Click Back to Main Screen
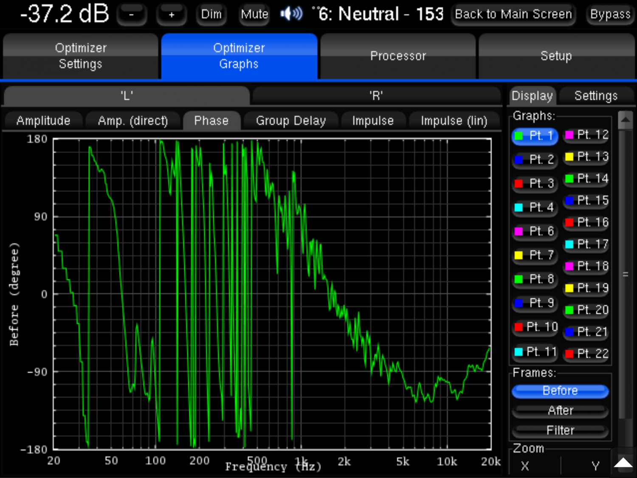Viewport: 637px width, 478px height. [513, 14]
